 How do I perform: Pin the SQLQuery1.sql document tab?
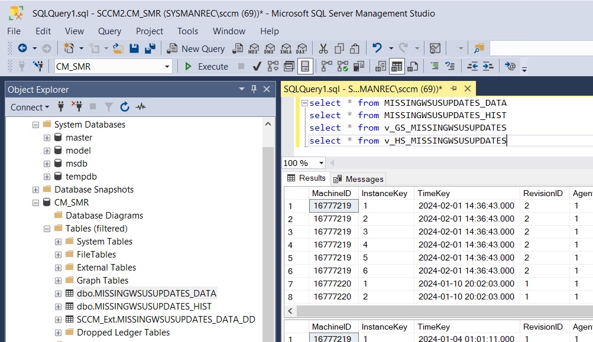coord(453,88)
